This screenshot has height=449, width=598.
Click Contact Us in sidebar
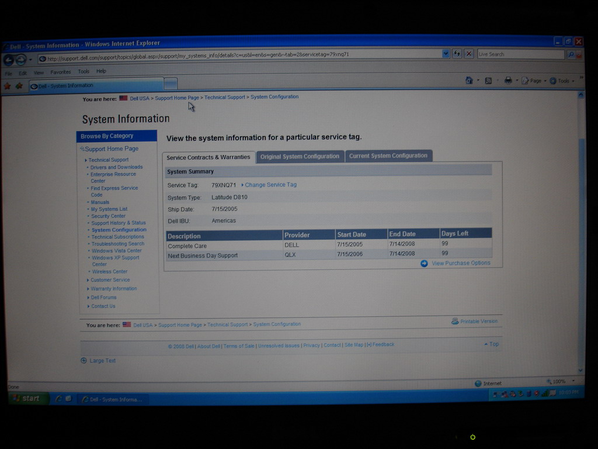point(103,306)
